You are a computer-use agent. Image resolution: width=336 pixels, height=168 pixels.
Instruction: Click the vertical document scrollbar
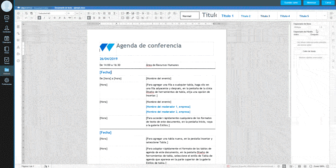[x=290, y=71]
